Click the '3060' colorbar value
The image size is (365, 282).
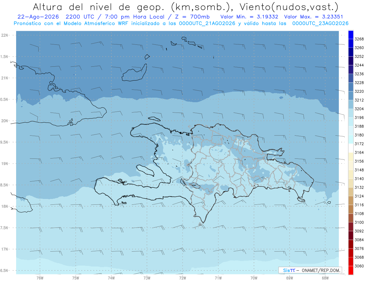click(359, 266)
